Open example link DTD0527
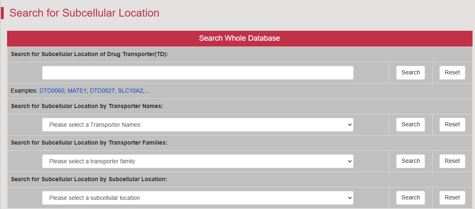Image resolution: width=475 pixels, height=209 pixels. pyautogui.click(x=102, y=91)
